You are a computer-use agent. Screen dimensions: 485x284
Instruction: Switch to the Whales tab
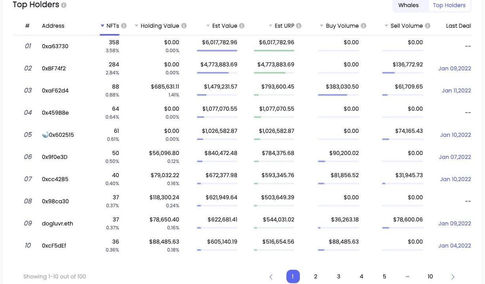coord(408,5)
